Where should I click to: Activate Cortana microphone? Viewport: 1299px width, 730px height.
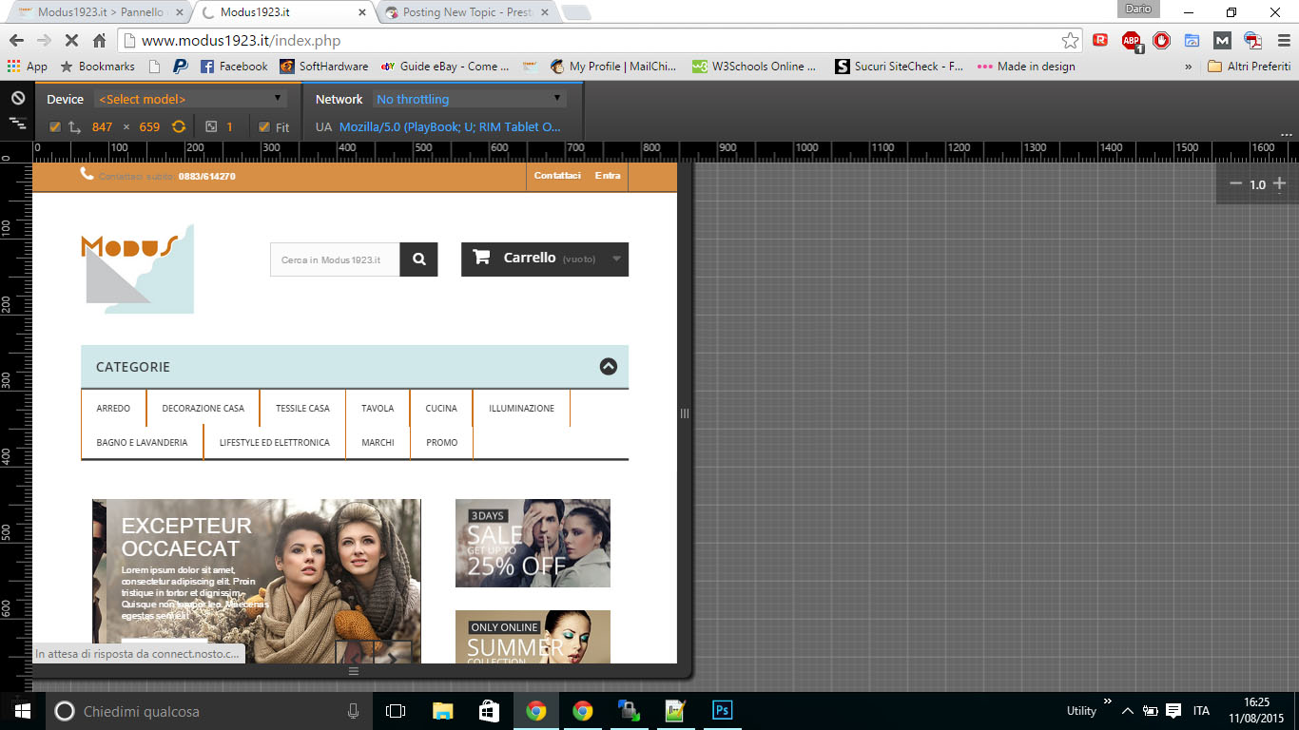[354, 711]
